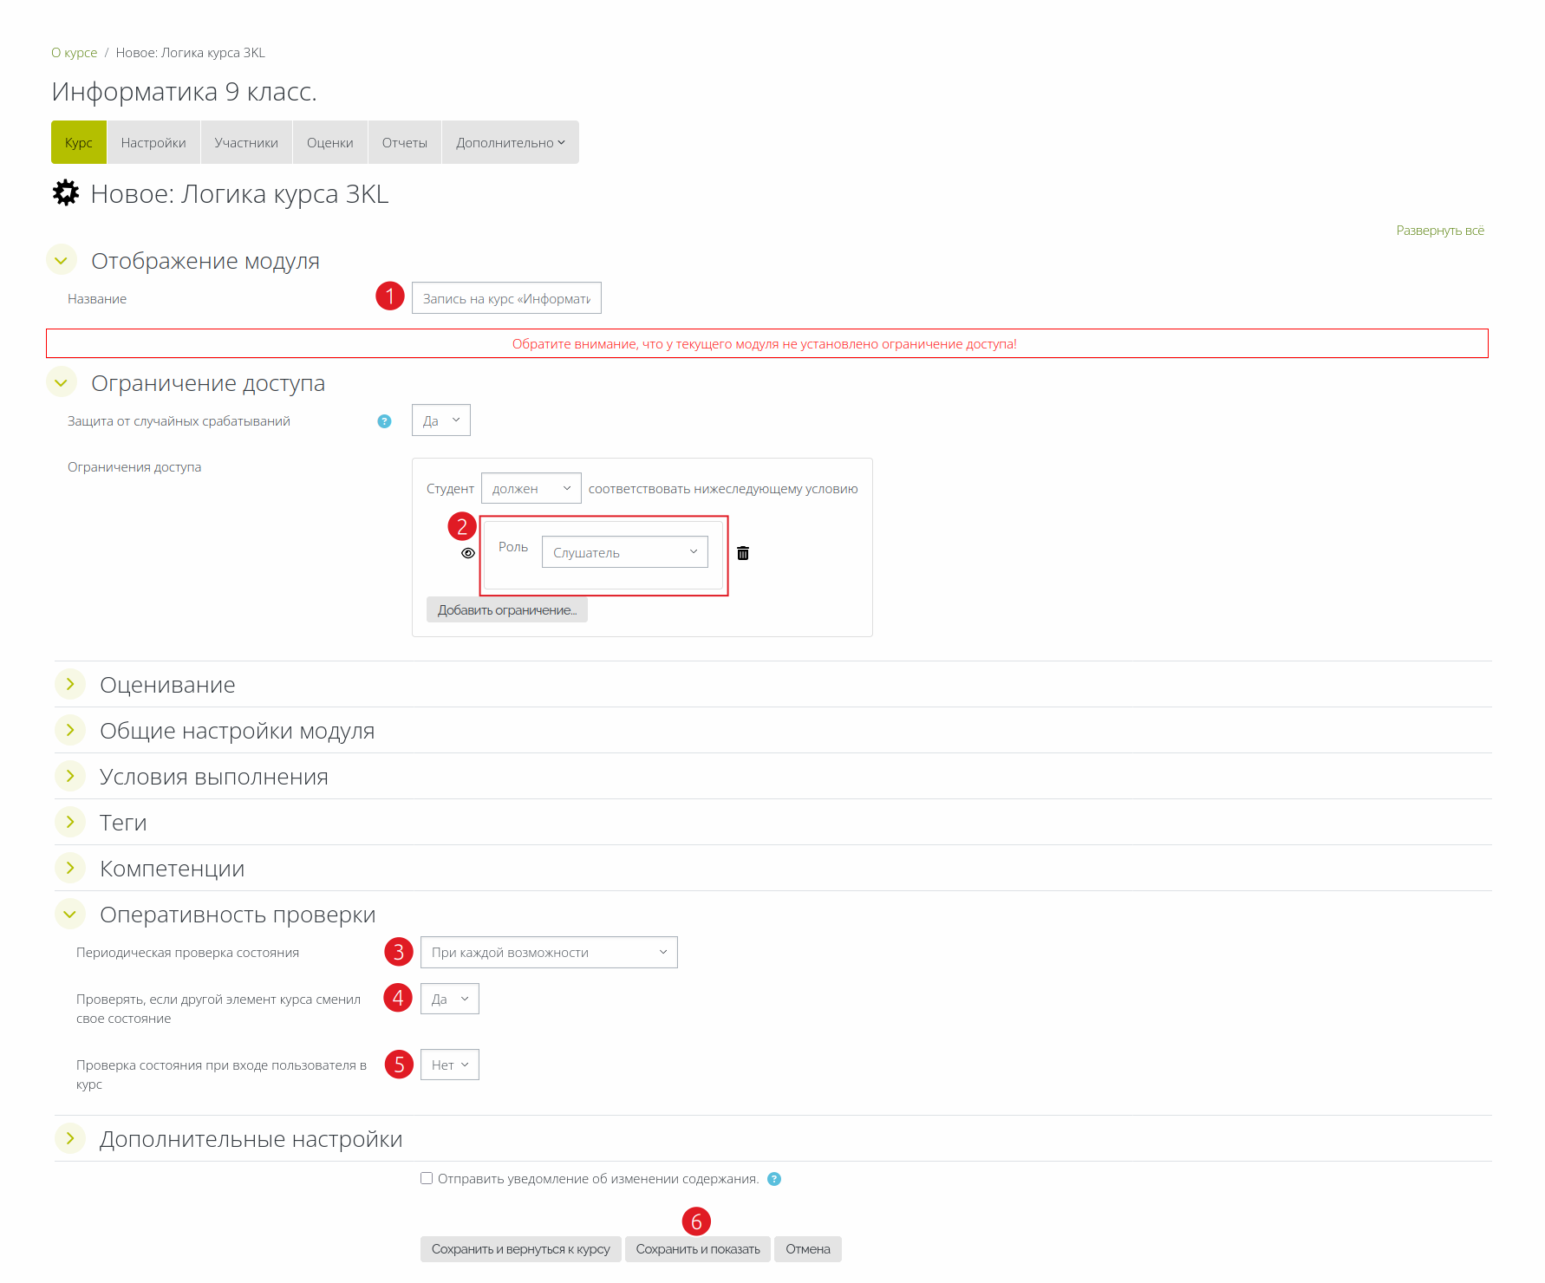The width and height of the screenshot is (1545, 1283).
Task: Open the Дополнительно menu tab
Action: pyautogui.click(x=510, y=142)
